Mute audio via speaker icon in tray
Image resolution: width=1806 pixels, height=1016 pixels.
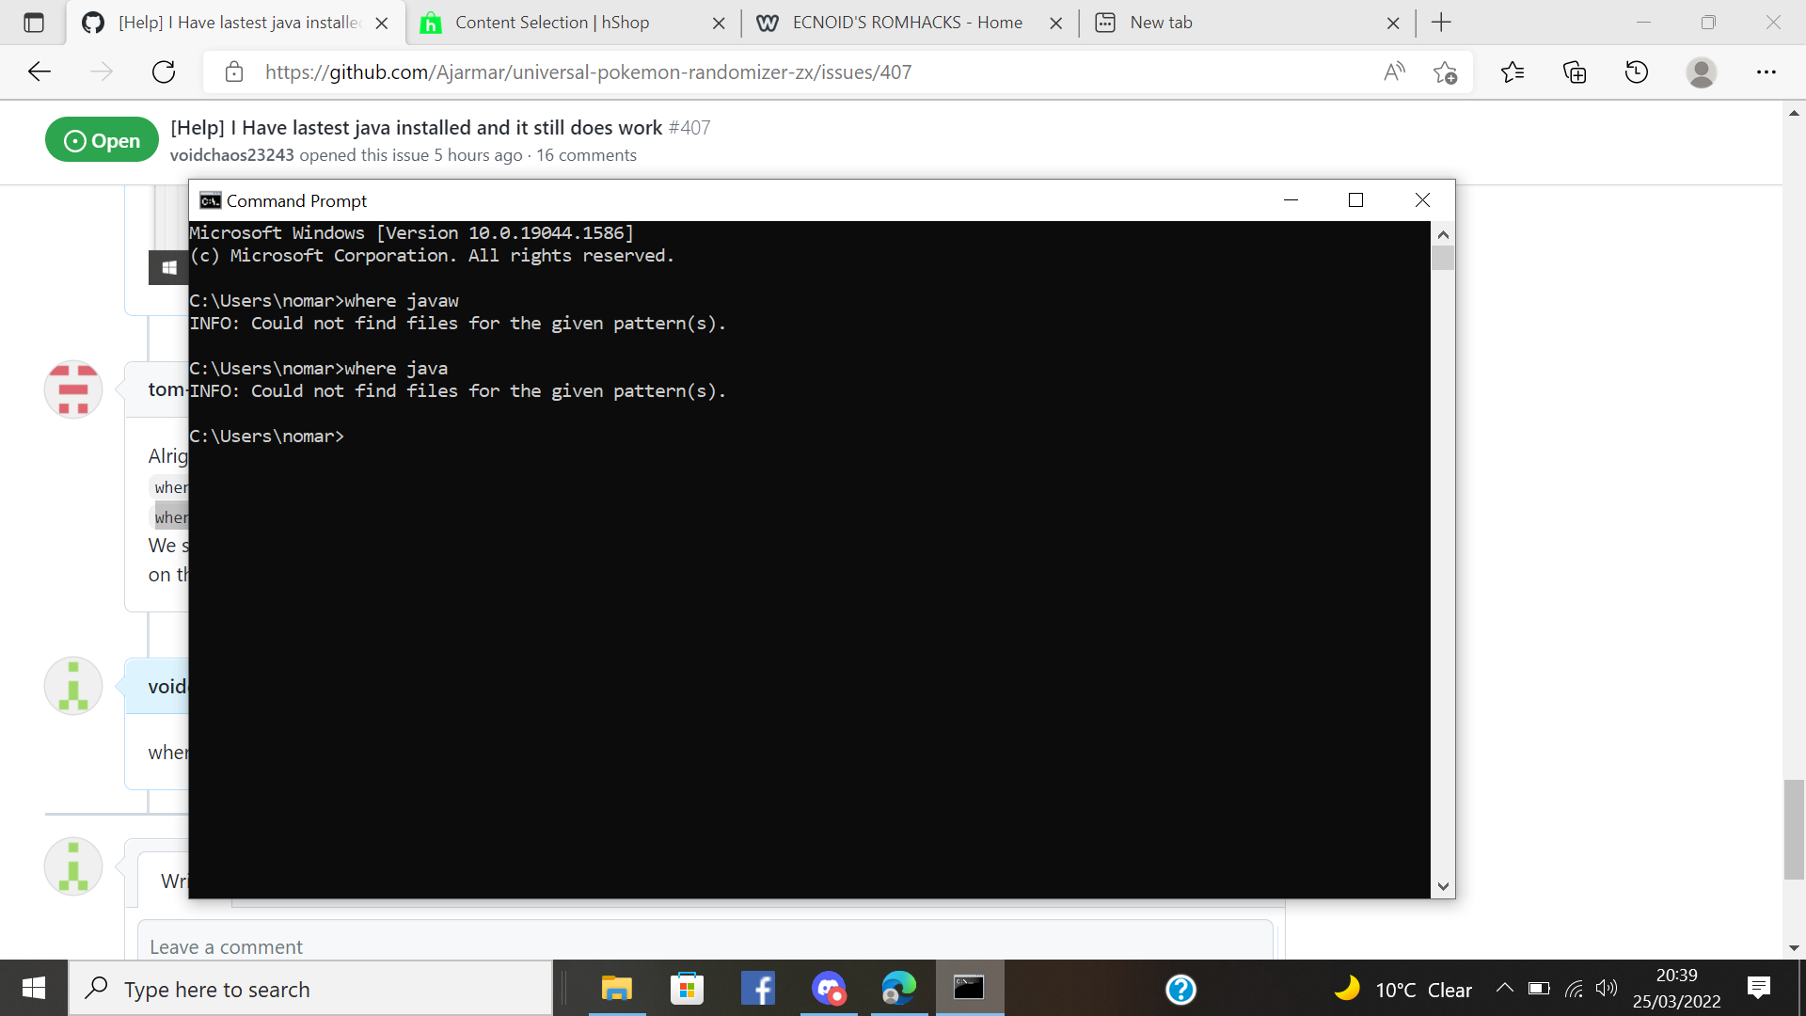coord(1606,989)
